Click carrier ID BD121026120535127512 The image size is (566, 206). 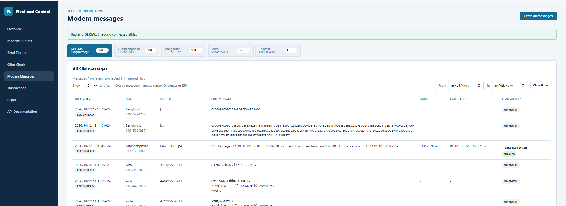[x=468, y=146]
